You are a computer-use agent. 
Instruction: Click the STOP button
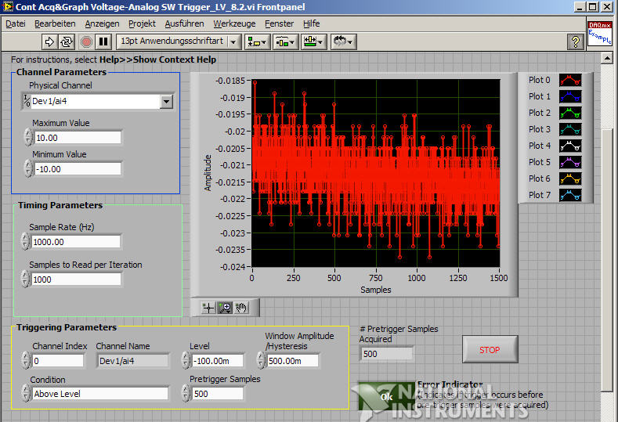(x=490, y=350)
